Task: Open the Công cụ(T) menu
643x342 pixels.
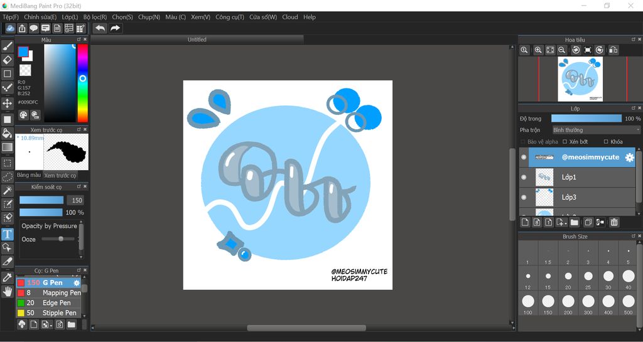Action: tap(230, 17)
